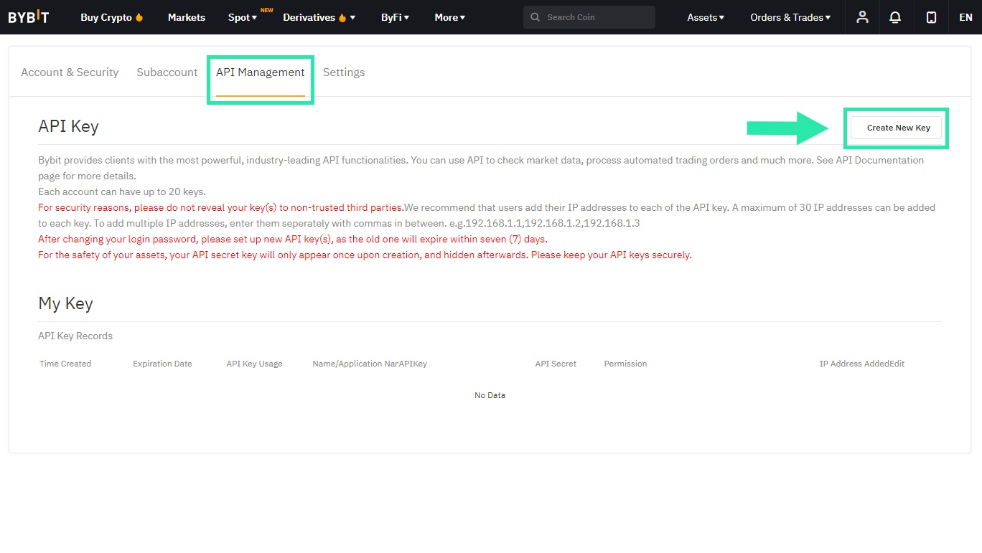Expand the Orders & Trades dropdown
Screen dimensions: 982x553
[x=790, y=17]
